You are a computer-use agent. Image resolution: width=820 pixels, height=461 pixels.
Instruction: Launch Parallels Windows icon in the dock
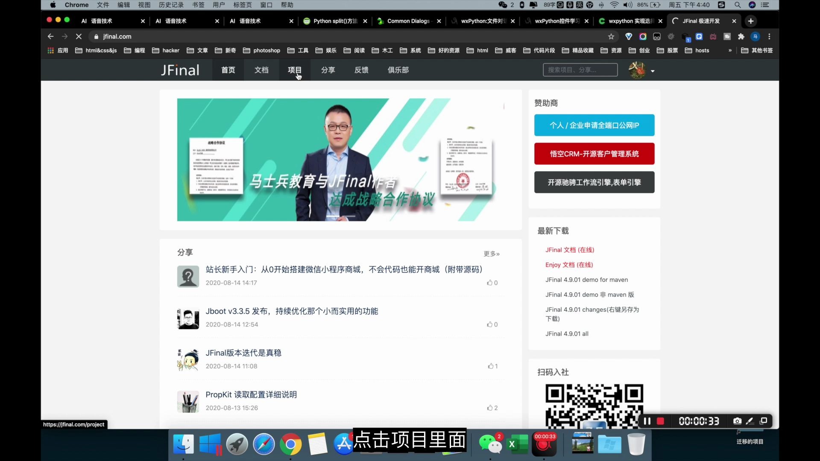tap(211, 444)
